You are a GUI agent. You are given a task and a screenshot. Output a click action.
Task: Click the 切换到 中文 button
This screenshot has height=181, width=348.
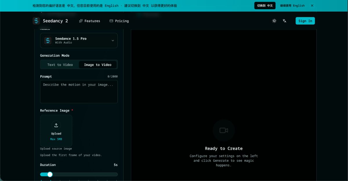click(265, 5)
